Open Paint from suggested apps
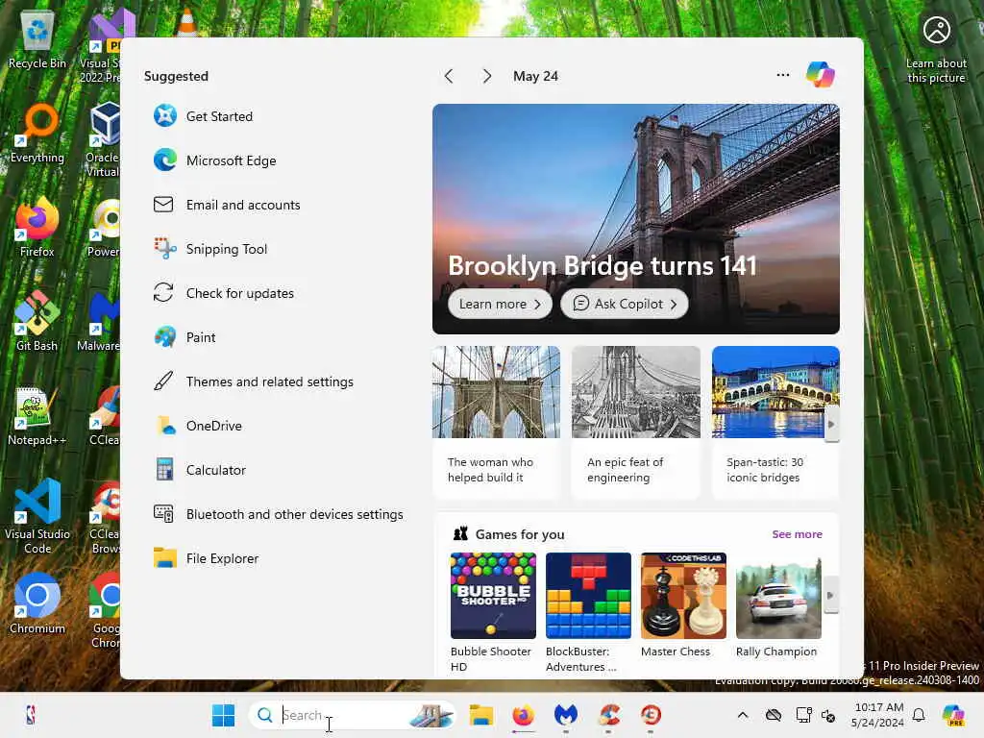The image size is (984, 738). 184,337
